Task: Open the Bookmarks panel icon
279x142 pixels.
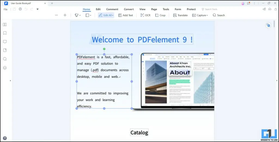Action: (5, 33)
